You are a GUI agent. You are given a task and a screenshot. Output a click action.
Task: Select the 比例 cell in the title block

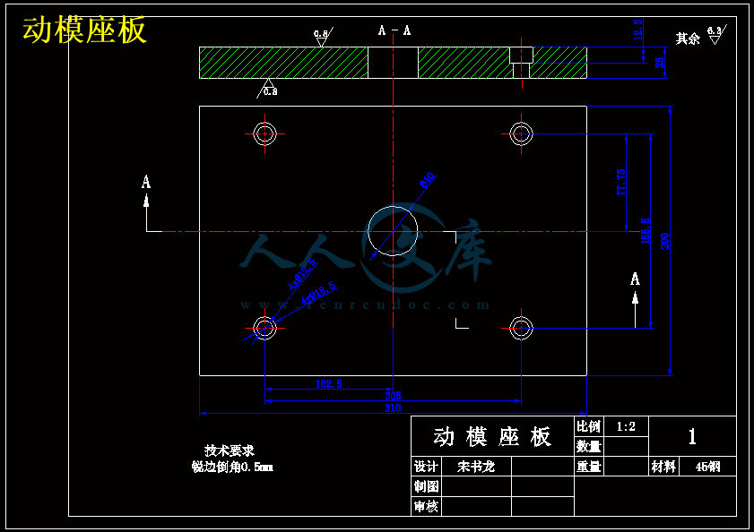point(588,426)
